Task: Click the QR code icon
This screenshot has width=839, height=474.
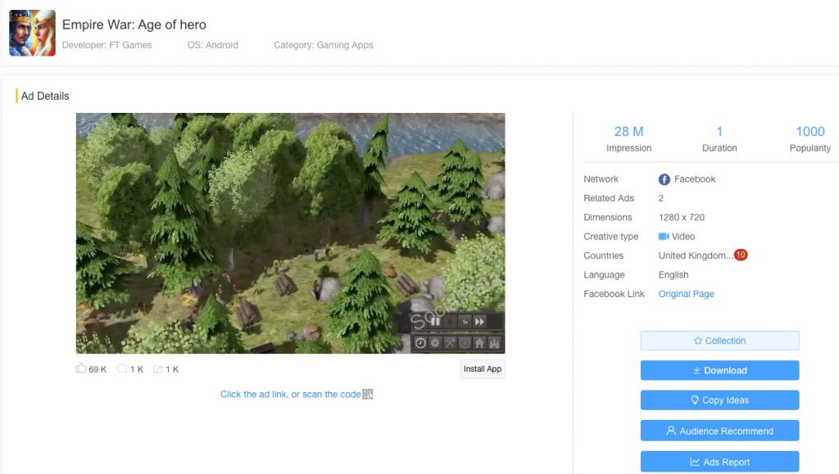Action: (368, 394)
